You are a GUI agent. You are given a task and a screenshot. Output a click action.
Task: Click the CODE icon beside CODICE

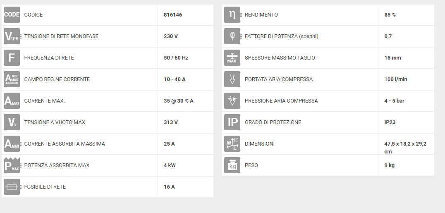(12, 15)
